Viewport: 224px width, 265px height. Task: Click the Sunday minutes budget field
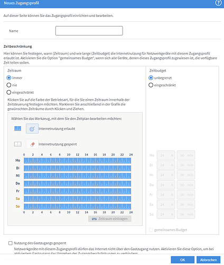186,214
